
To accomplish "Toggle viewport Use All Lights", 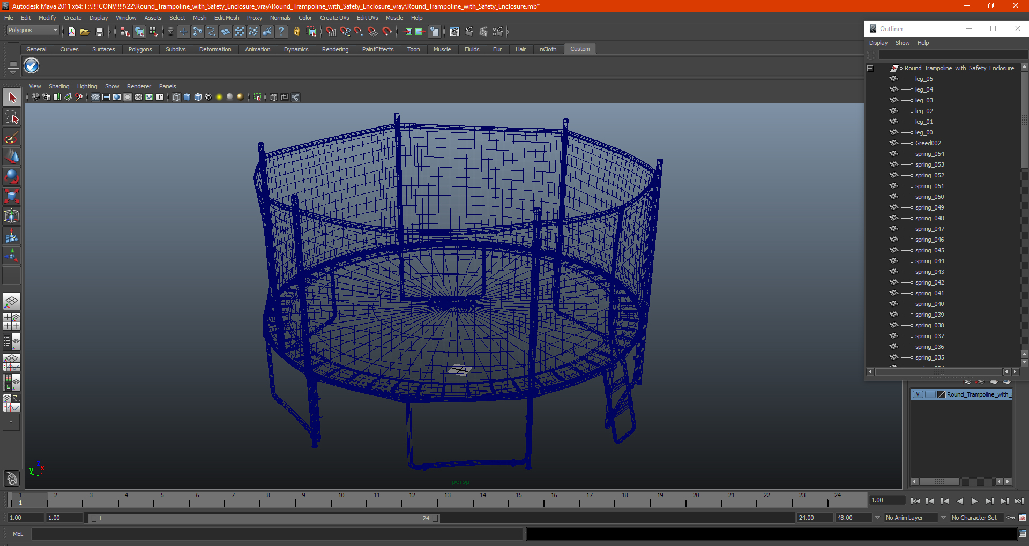I will 219,97.
